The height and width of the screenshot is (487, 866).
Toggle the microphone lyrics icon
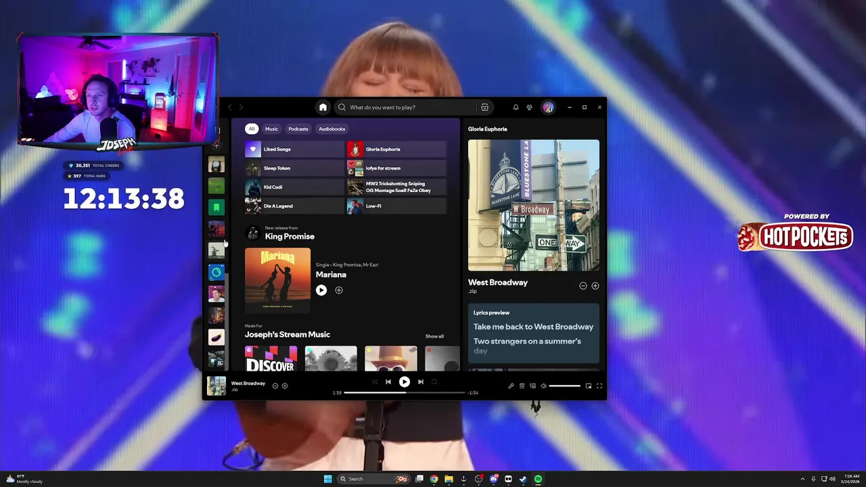(511, 386)
